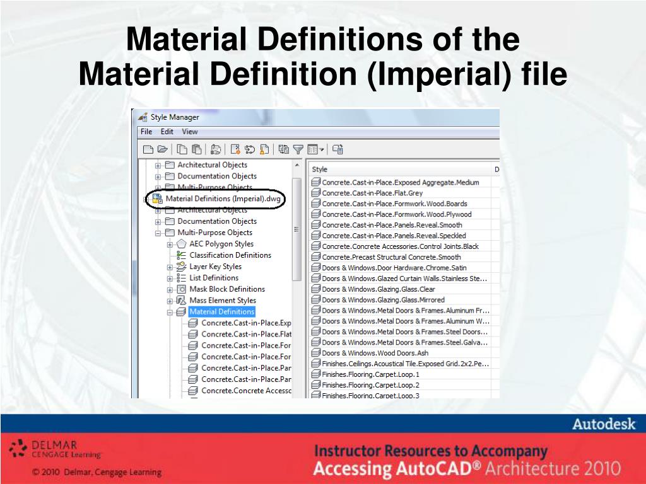This screenshot has width=646, height=484.
Task: Expand the List Definitions node
Action: 170,278
